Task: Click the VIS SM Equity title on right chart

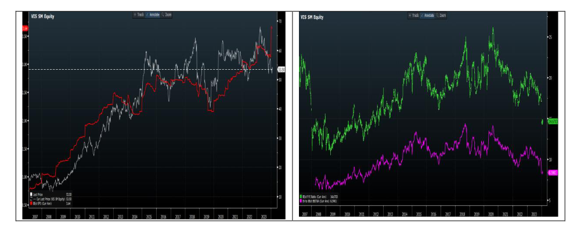Action: (312, 17)
